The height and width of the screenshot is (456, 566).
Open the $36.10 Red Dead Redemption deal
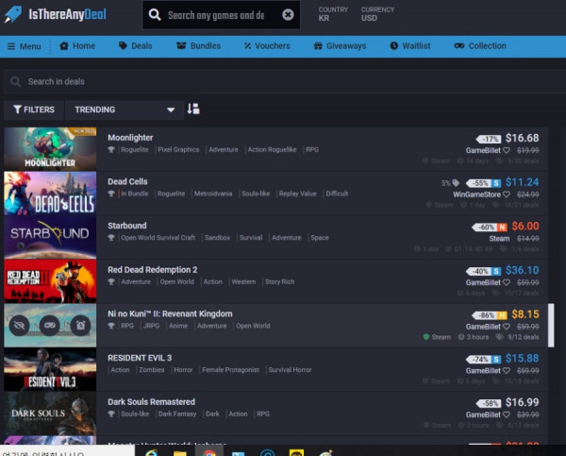click(x=522, y=270)
